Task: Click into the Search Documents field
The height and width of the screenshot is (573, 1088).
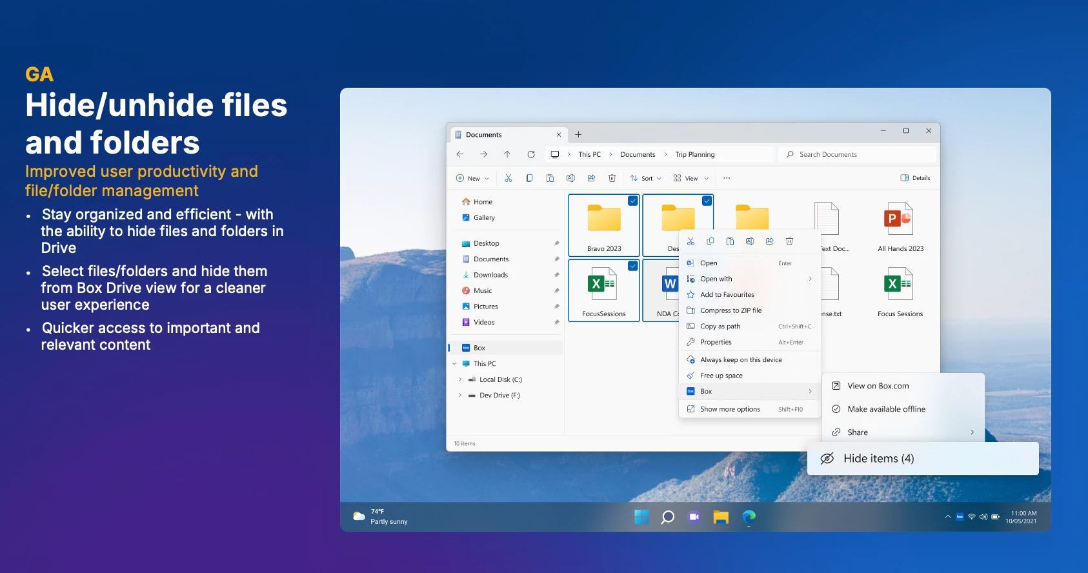Action: click(x=857, y=155)
